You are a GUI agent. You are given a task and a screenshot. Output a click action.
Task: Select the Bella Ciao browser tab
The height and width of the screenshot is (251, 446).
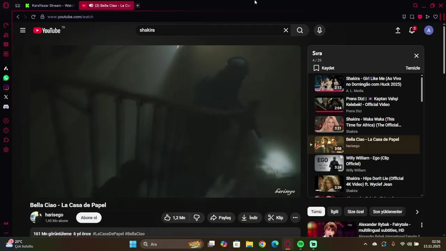pos(107,6)
